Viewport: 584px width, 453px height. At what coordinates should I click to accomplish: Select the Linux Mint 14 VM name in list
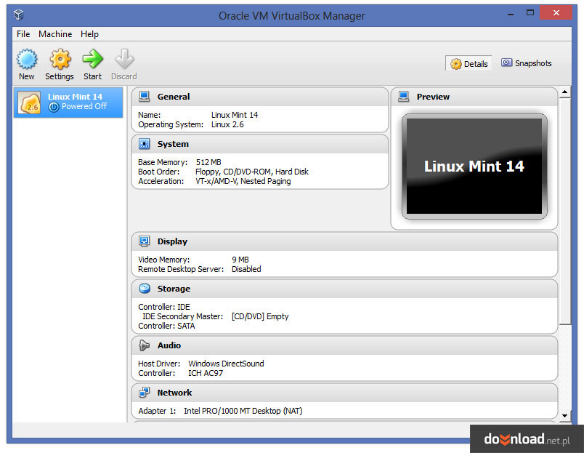tap(76, 97)
